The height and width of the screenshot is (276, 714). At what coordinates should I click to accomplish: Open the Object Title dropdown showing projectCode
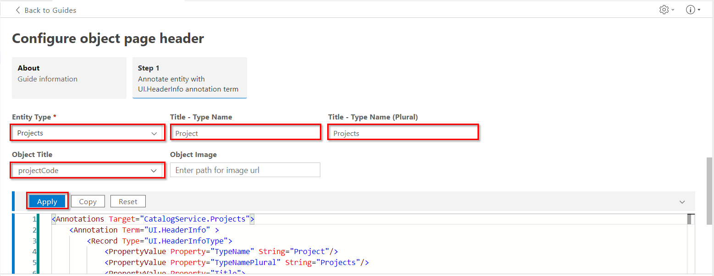tap(88, 170)
